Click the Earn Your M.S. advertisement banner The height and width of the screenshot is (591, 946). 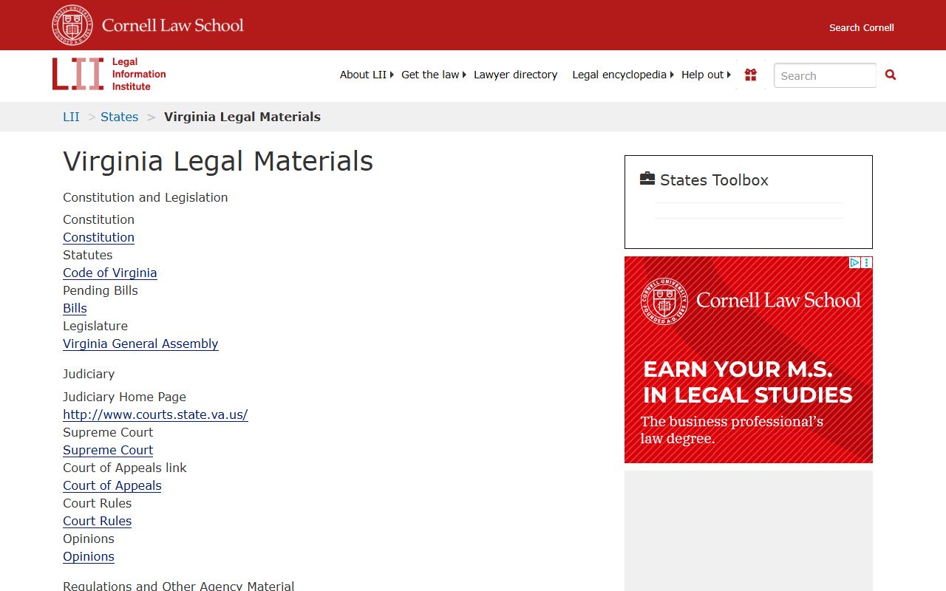[x=749, y=360]
